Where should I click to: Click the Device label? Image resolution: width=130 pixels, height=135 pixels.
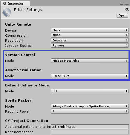(11, 30)
